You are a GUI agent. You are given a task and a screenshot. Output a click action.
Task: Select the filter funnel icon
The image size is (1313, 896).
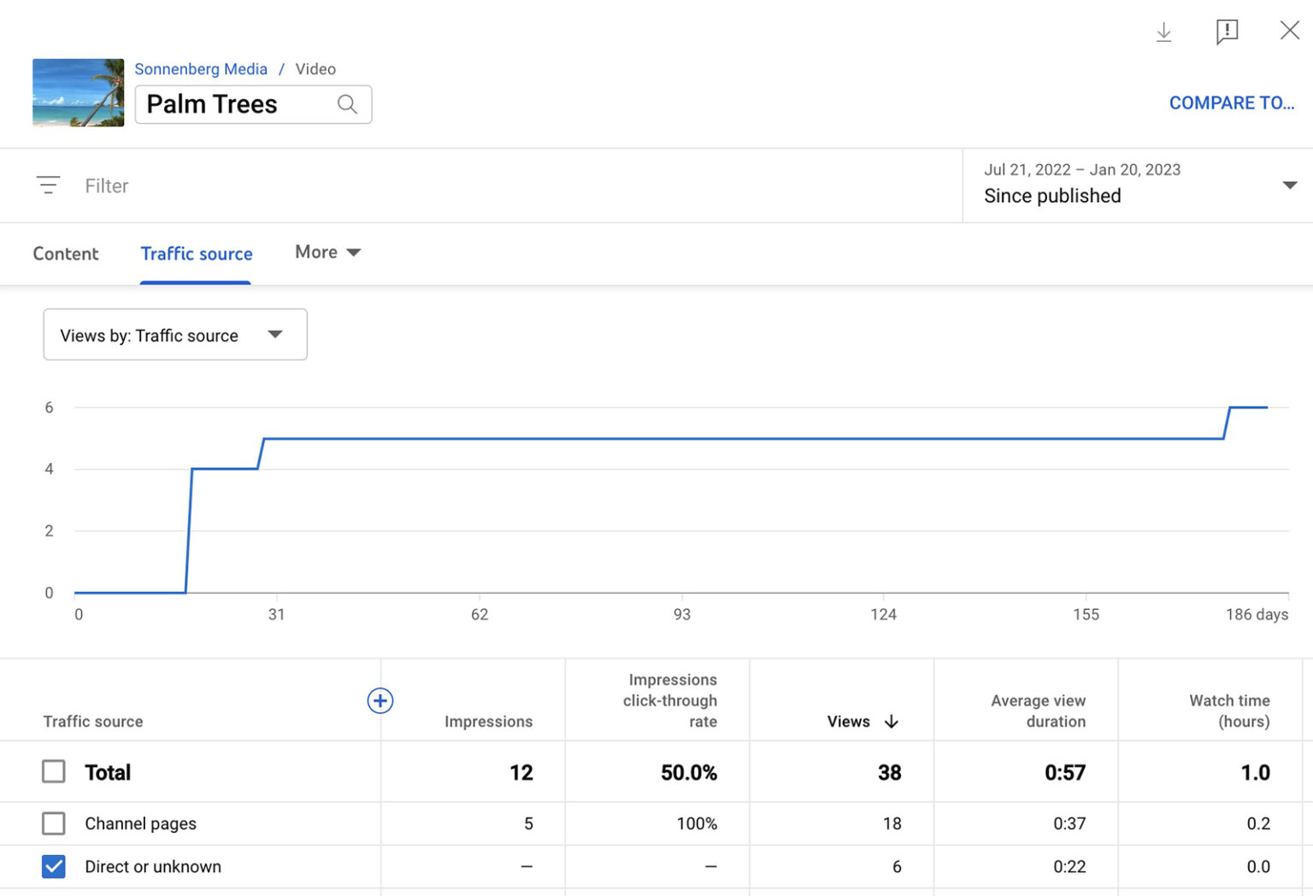tap(49, 184)
